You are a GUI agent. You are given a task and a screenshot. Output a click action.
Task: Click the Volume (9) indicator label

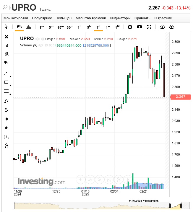point(29,45)
